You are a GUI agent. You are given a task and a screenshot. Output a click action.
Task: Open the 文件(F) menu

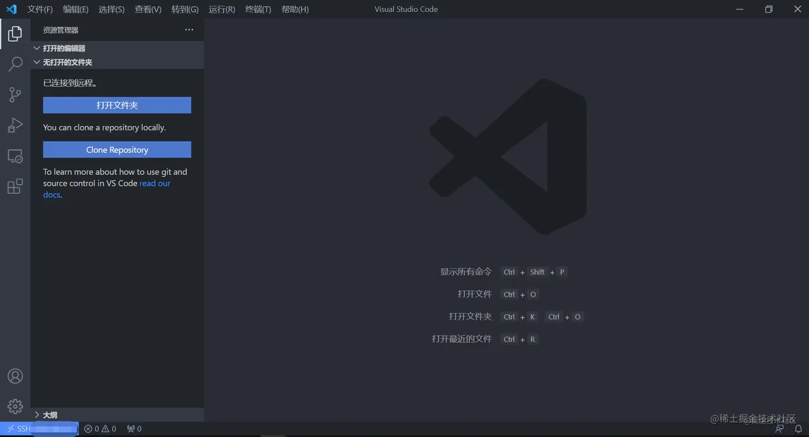(40, 9)
